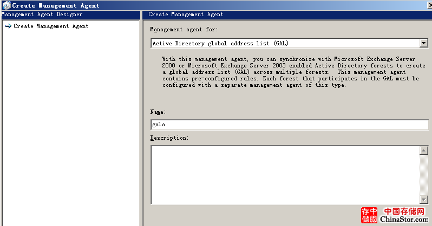Click the Create Management Agent title bar
The image size is (432, 226).
pyautogui.click(x=217, y=5)
